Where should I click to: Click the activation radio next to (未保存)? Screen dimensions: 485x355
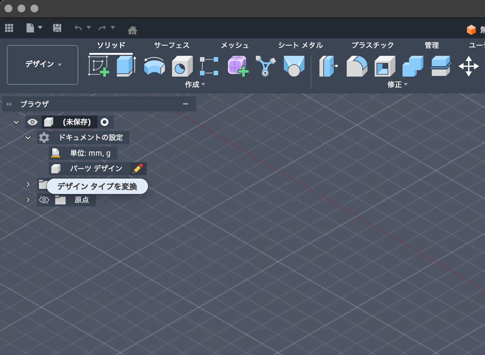point(105,122)
